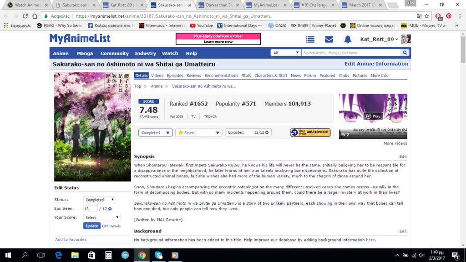Reload the page in Chrome

click(25, 16)
